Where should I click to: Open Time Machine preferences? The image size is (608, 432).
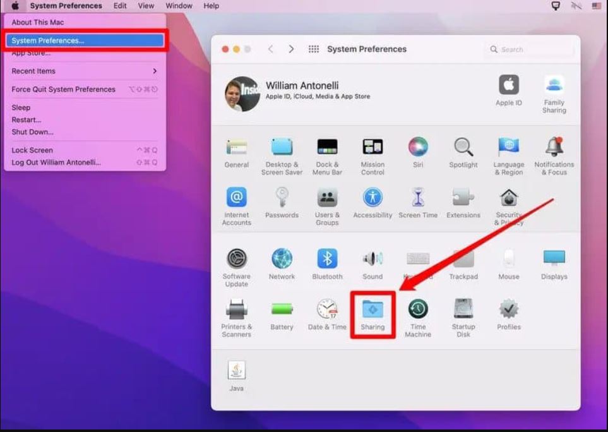coord(418,318)
